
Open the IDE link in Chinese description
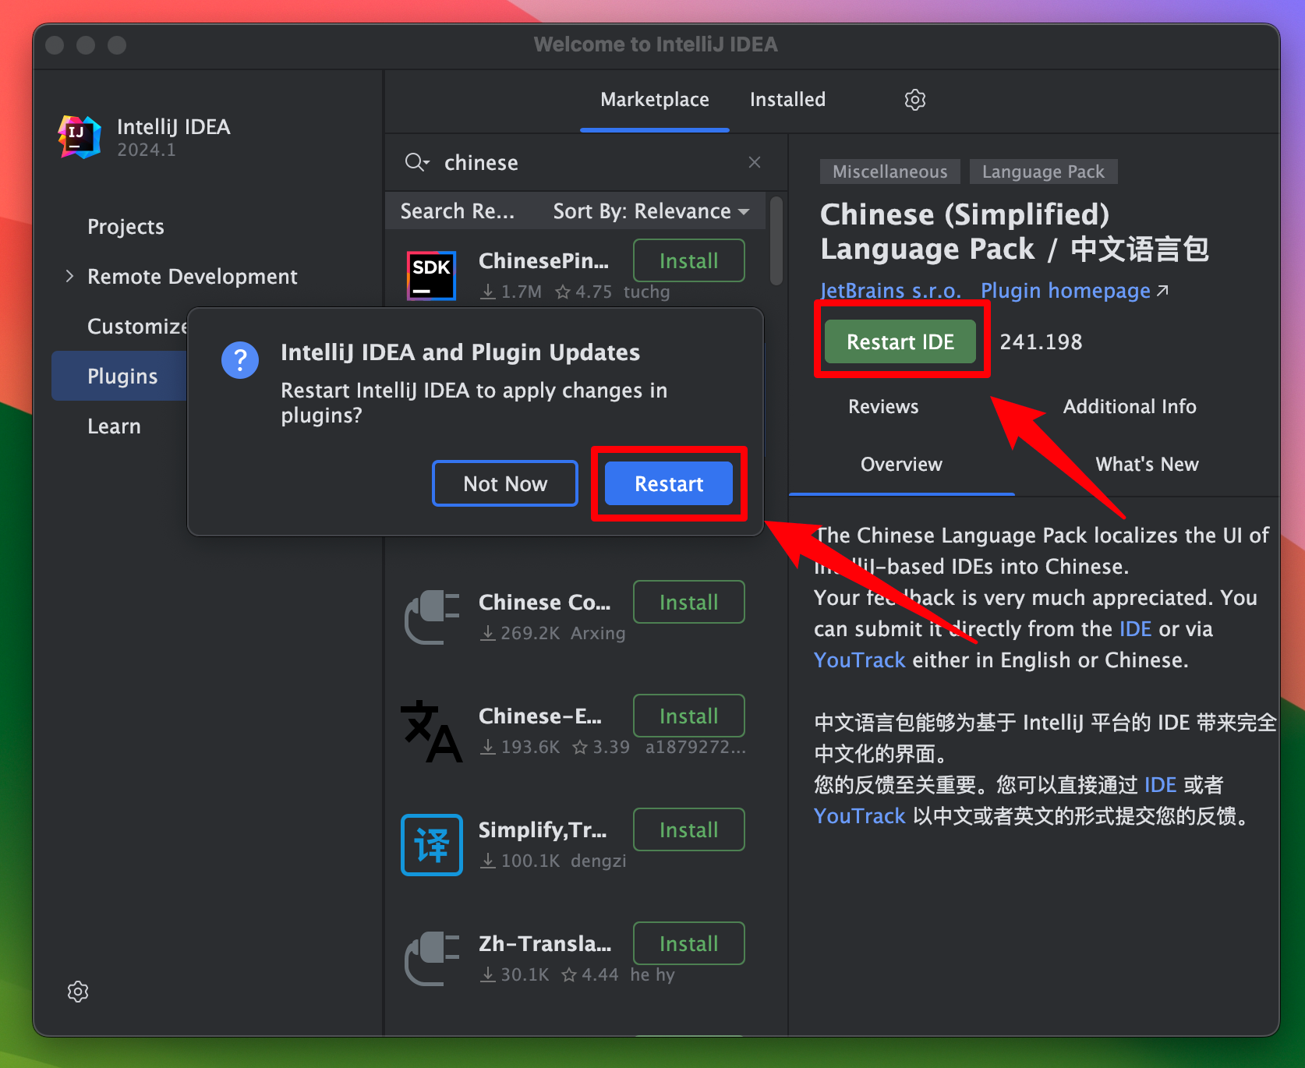[1160, 785]
